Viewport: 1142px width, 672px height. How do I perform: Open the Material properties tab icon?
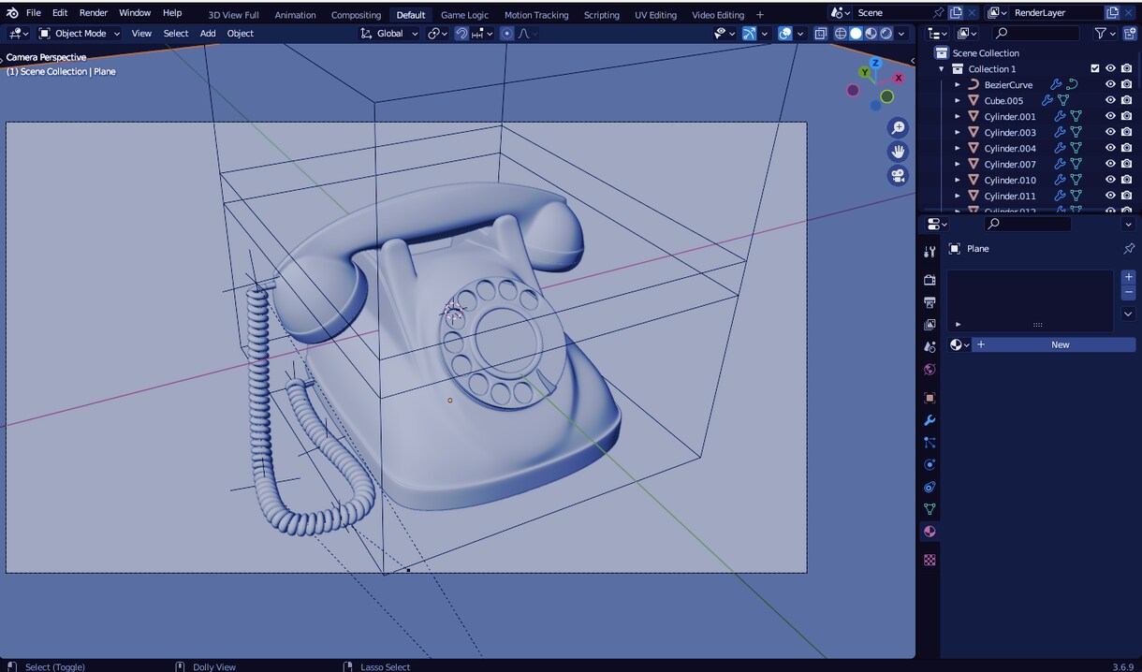(930, 532)
